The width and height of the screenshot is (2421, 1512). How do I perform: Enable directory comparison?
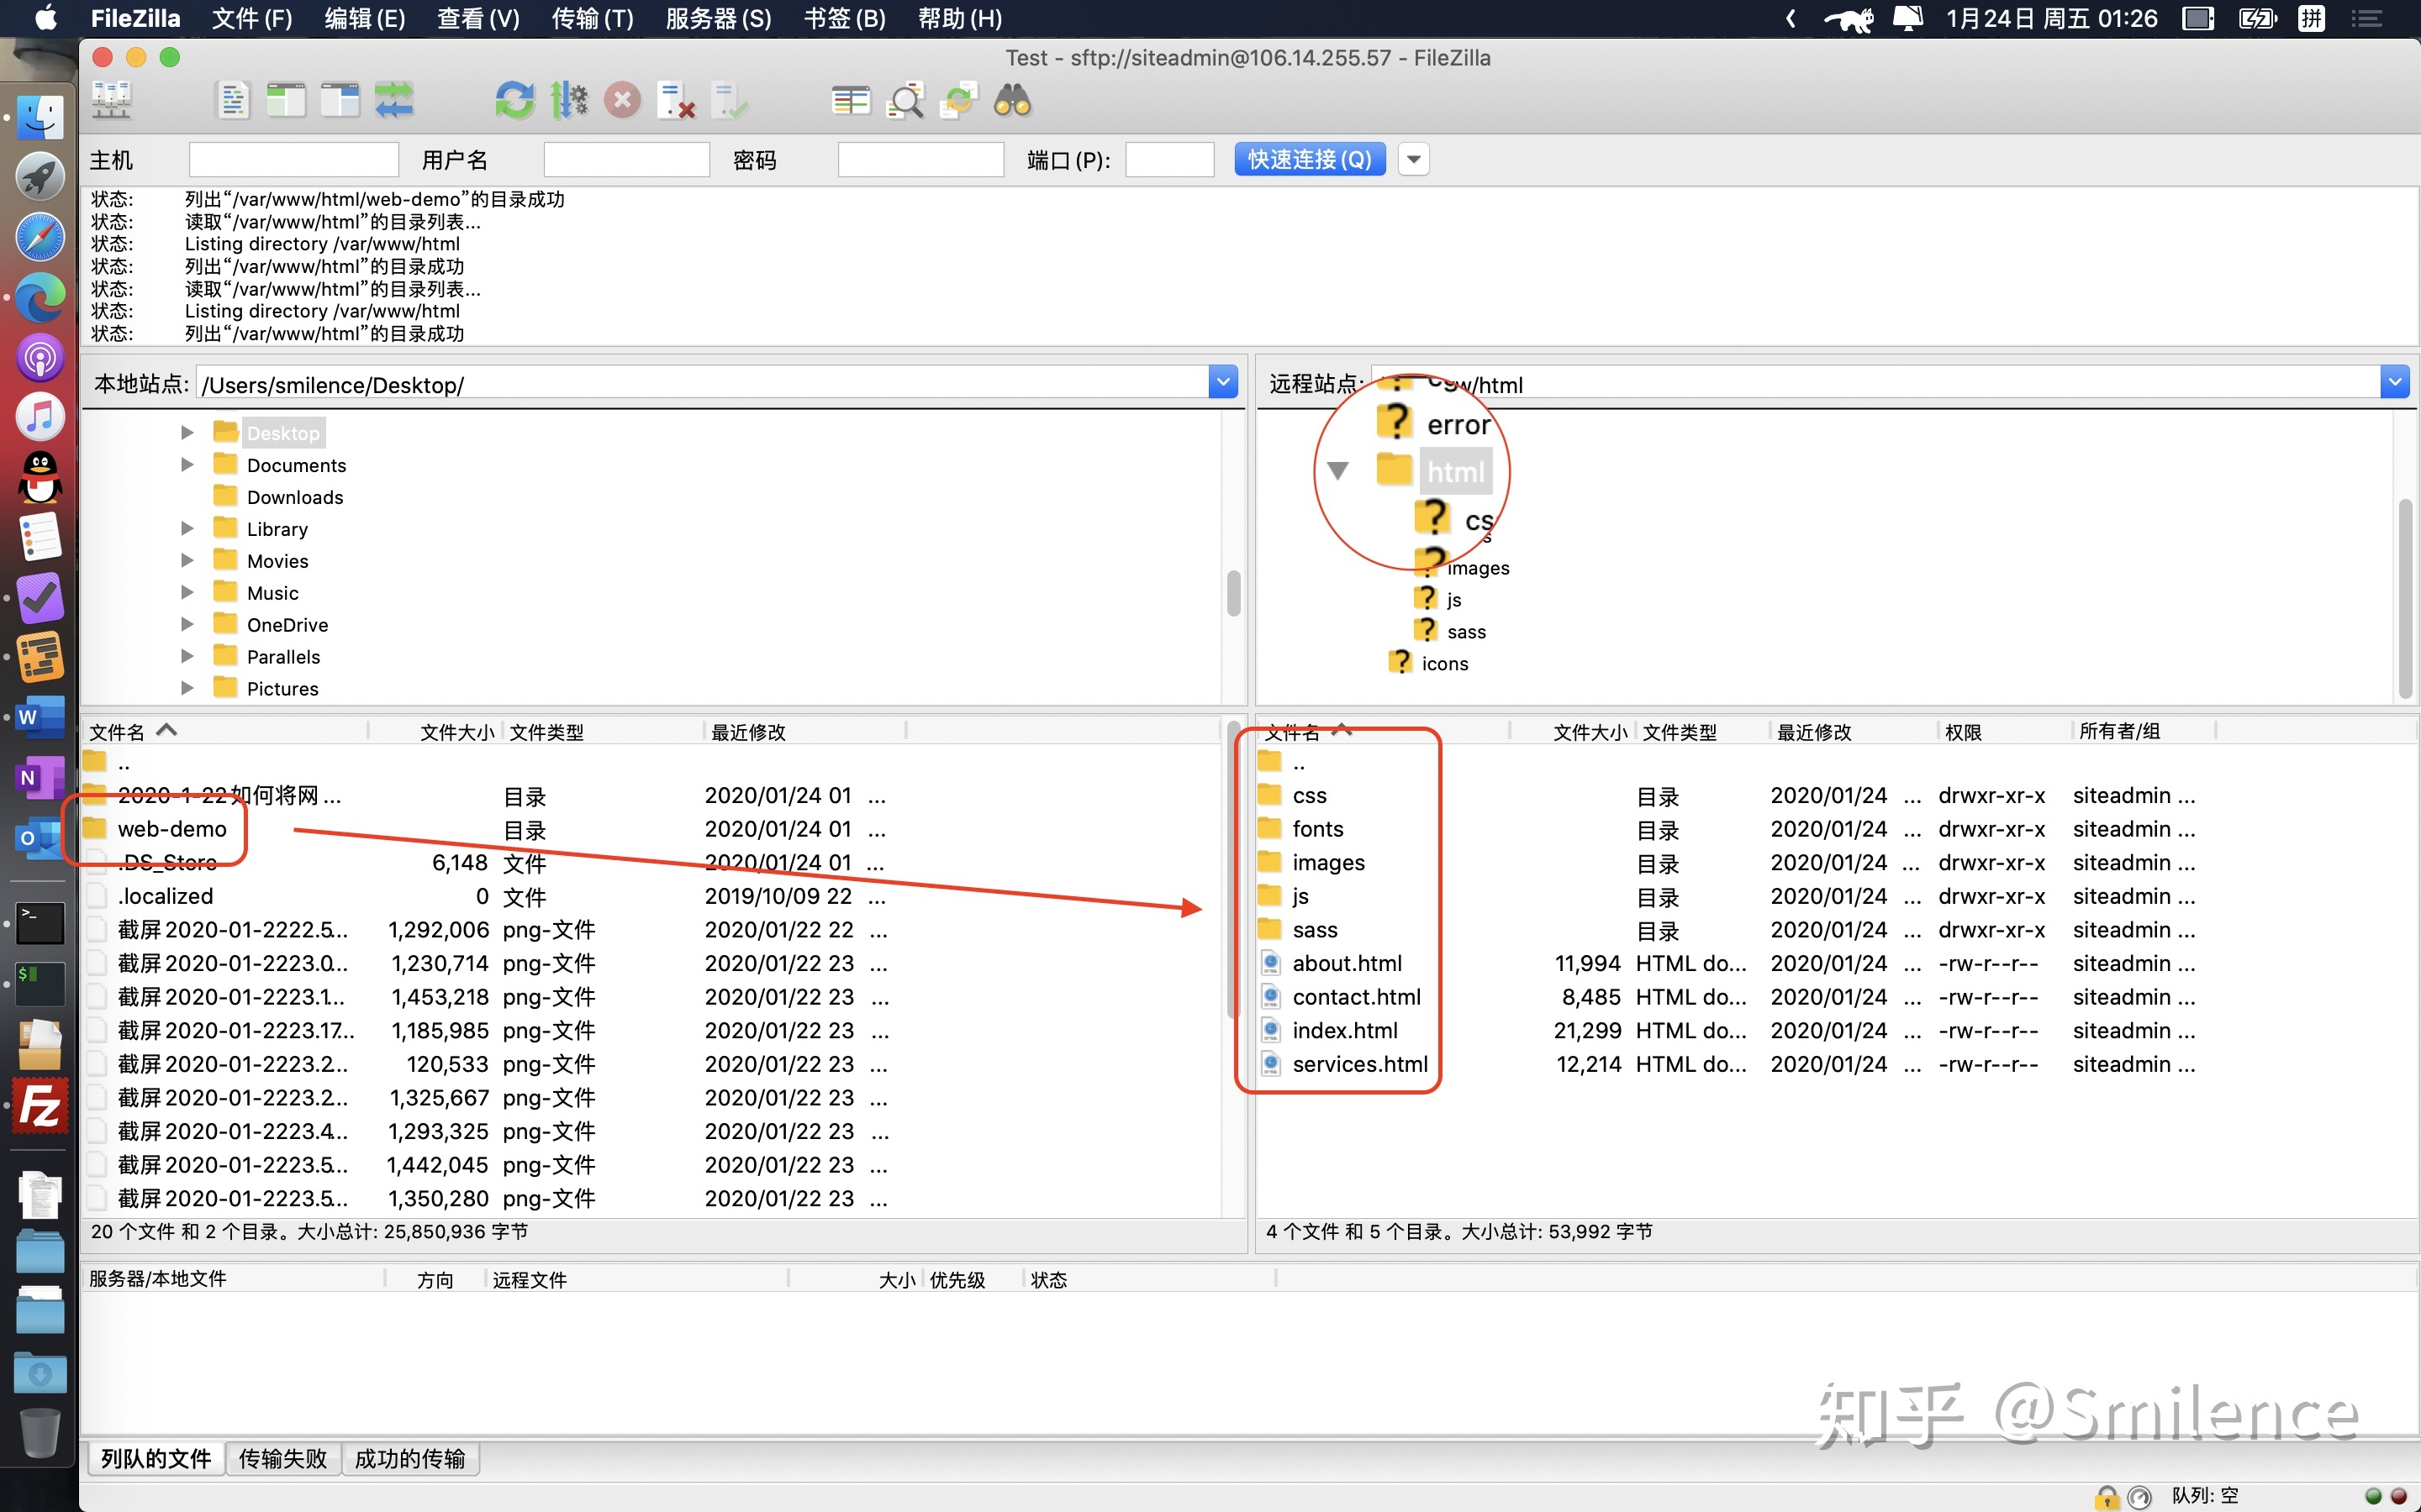[849, 99]
